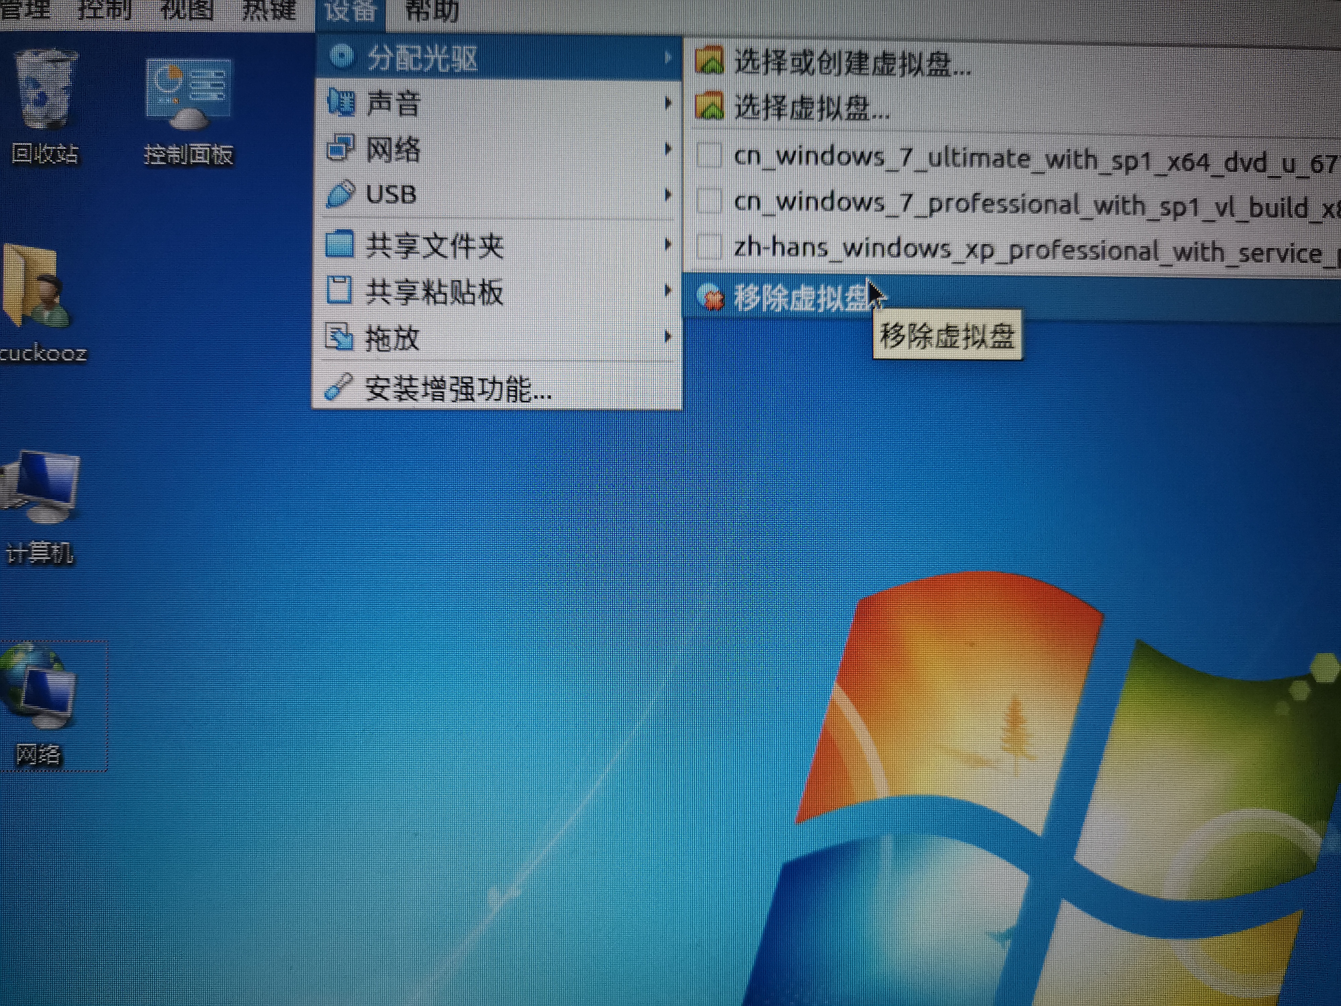1341x1006 pixels.
Task: Click the optical disc icon beside 分配光驱
Action: tap(342, 56)
